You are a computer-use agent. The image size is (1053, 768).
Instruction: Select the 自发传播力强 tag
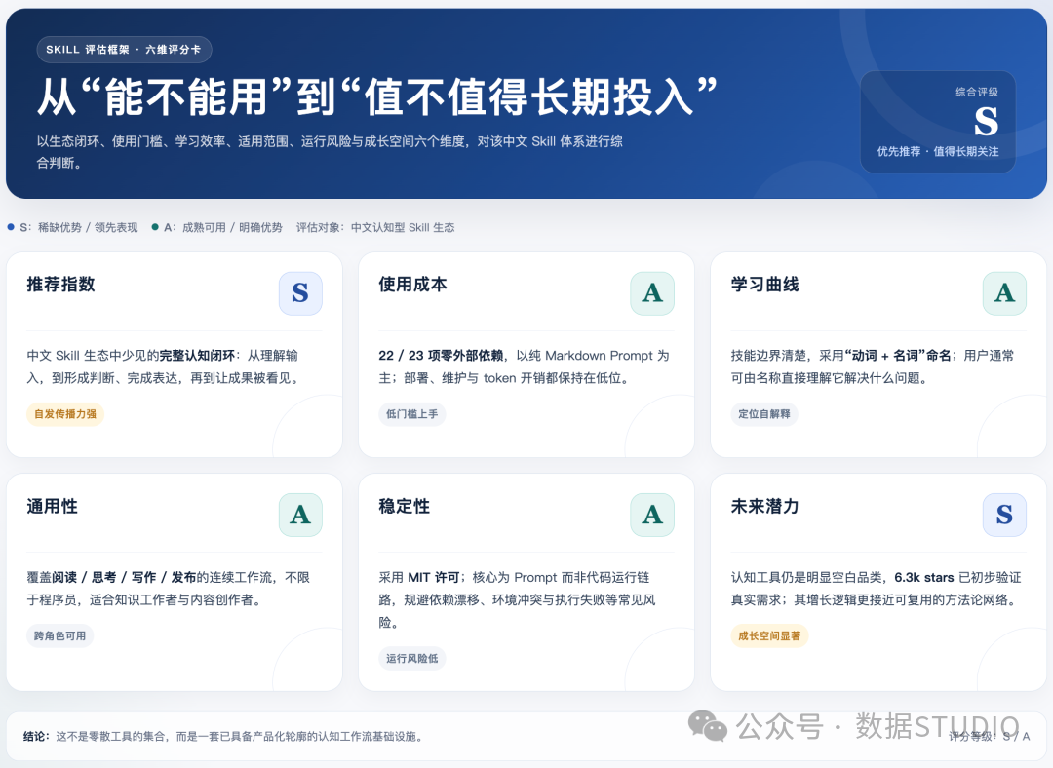65,414
